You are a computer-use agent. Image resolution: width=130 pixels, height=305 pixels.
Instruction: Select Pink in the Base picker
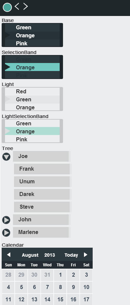click(x=32, y=43)
